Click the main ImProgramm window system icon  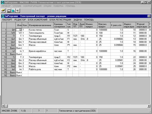[3, 2]
